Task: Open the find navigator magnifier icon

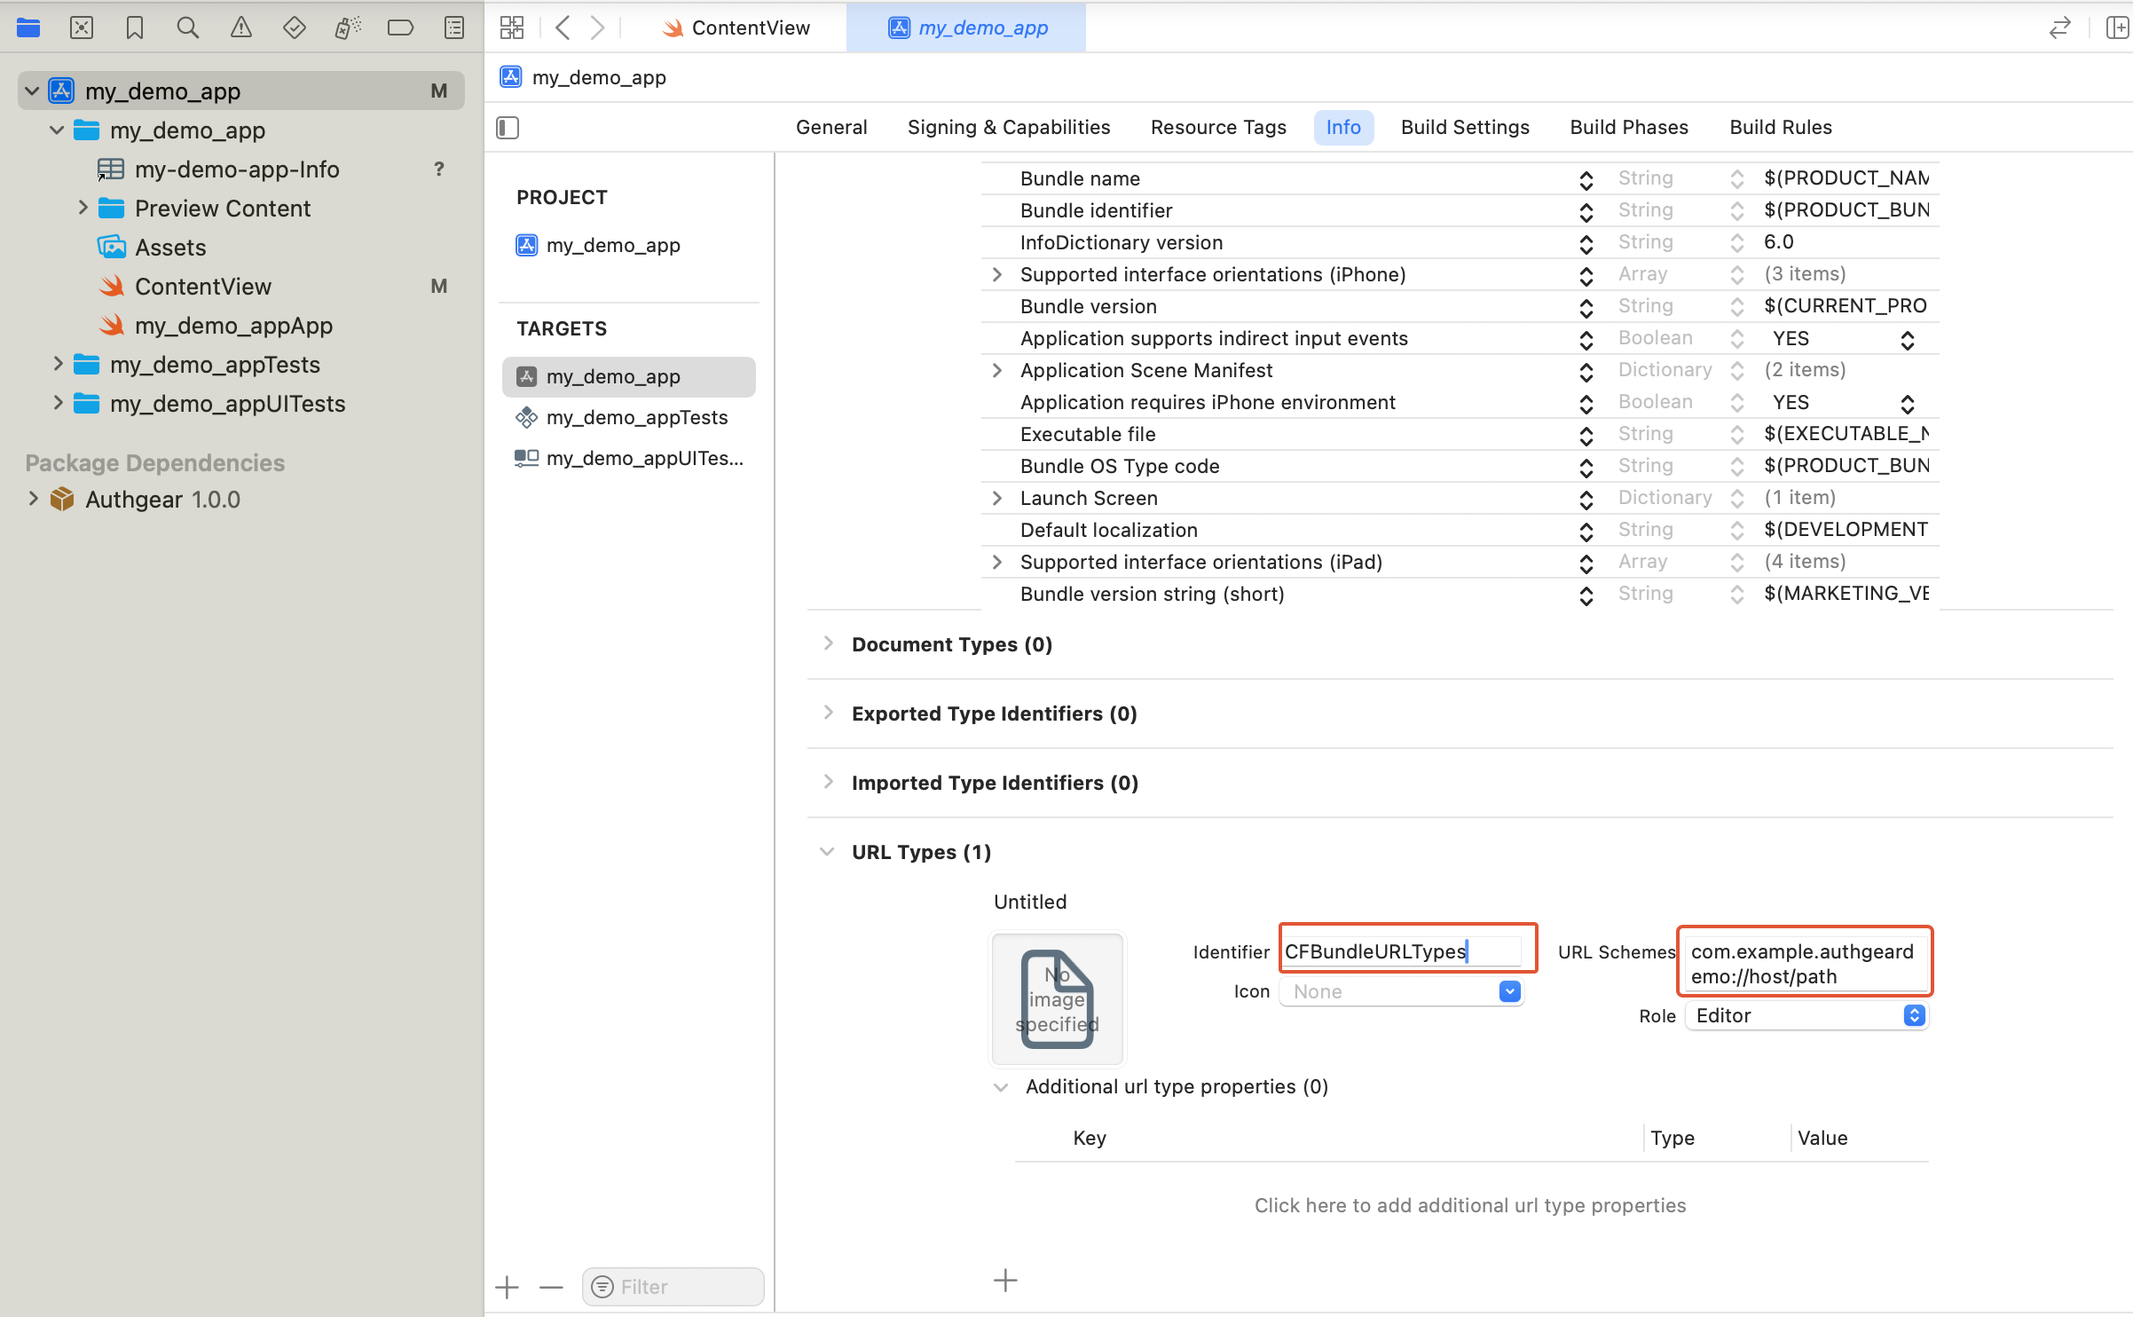Action: (x=187, y=28)
